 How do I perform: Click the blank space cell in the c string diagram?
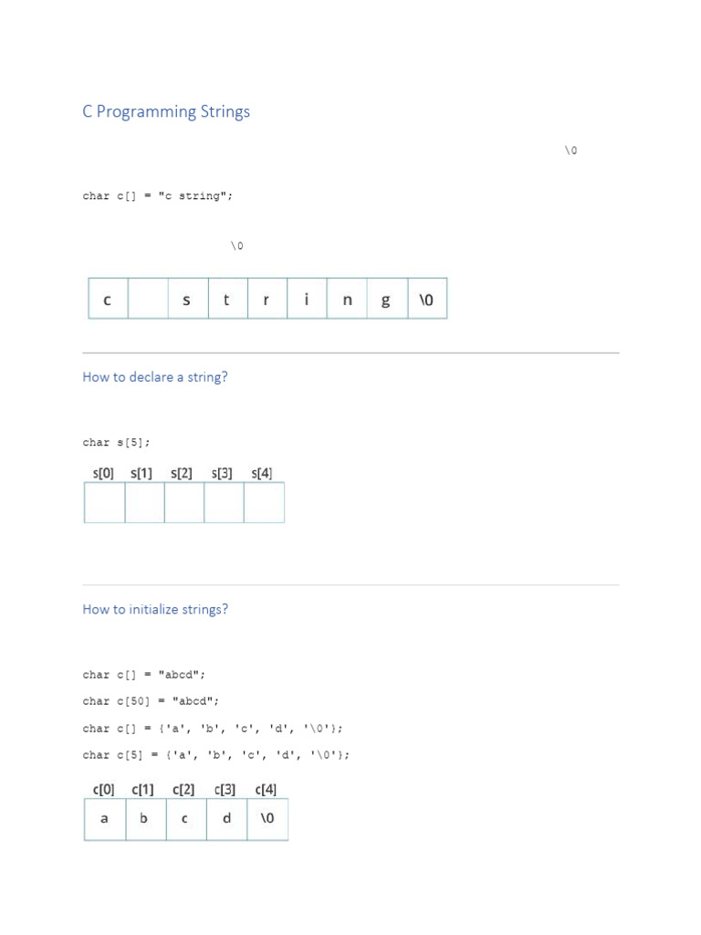[x=148, y=299]
